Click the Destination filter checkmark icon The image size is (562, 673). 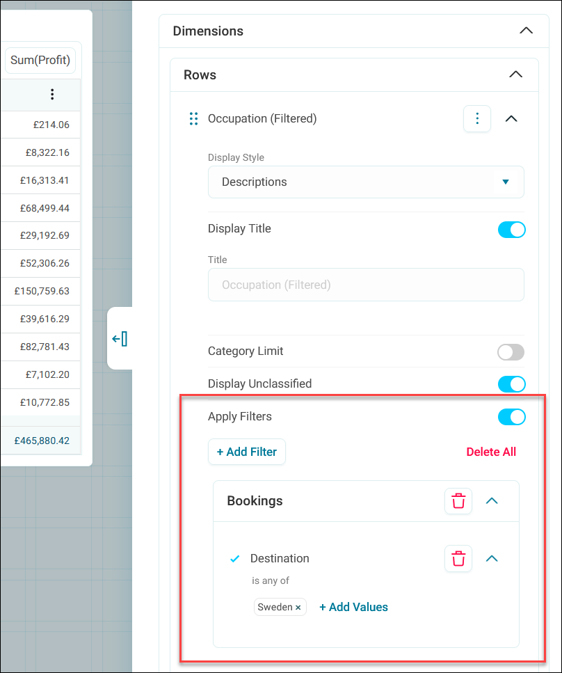234,559
